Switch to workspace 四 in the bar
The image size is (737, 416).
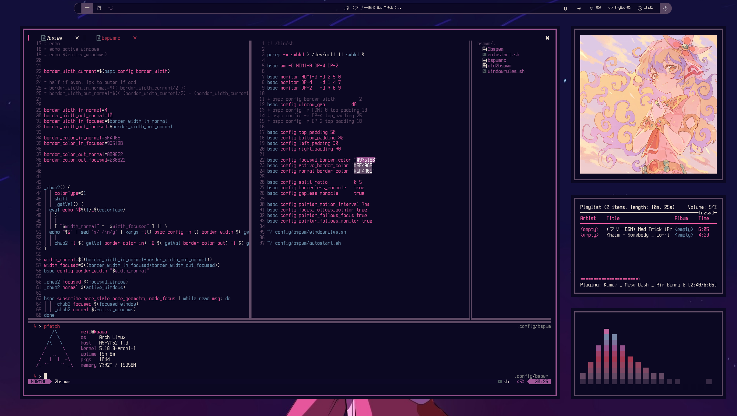point(99,8)
